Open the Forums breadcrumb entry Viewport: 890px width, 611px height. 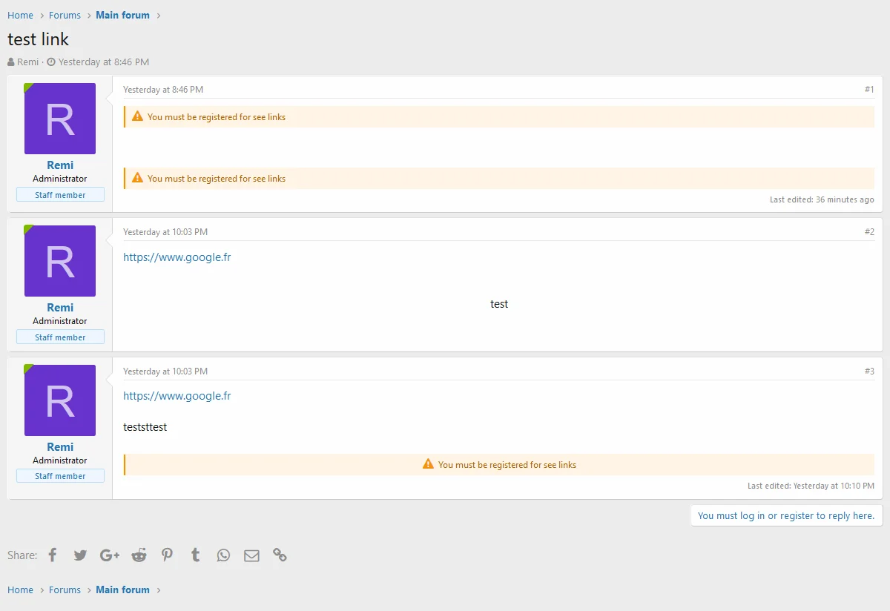[x=65, y=15]
